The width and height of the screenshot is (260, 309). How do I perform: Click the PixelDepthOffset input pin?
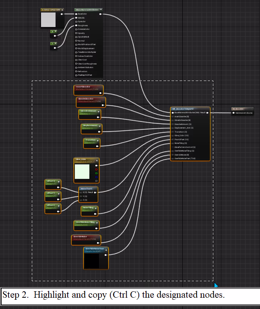click(76, 75)
